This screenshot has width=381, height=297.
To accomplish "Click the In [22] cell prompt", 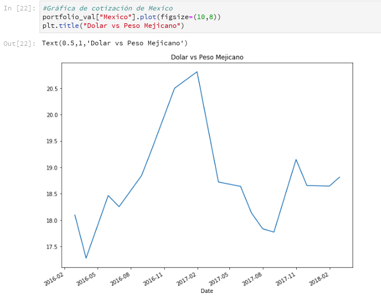I will click(x=20, y=8).
